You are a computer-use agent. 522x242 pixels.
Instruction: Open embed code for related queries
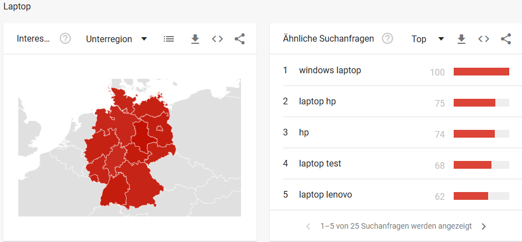[x=484, y=39]
